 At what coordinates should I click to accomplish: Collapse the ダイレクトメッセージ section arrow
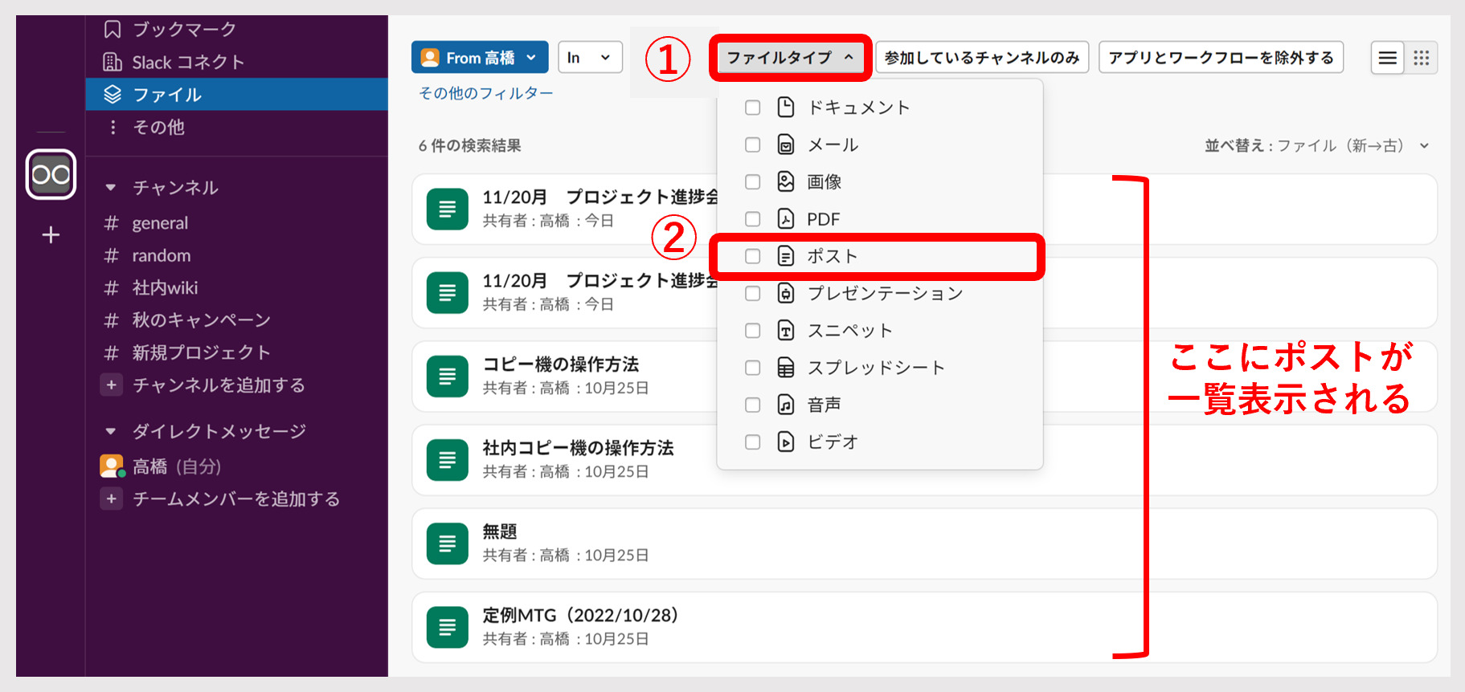tap(111, 431)
